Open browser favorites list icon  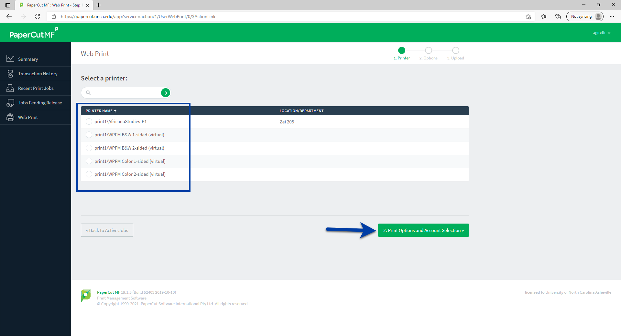(x=544, y=16)
